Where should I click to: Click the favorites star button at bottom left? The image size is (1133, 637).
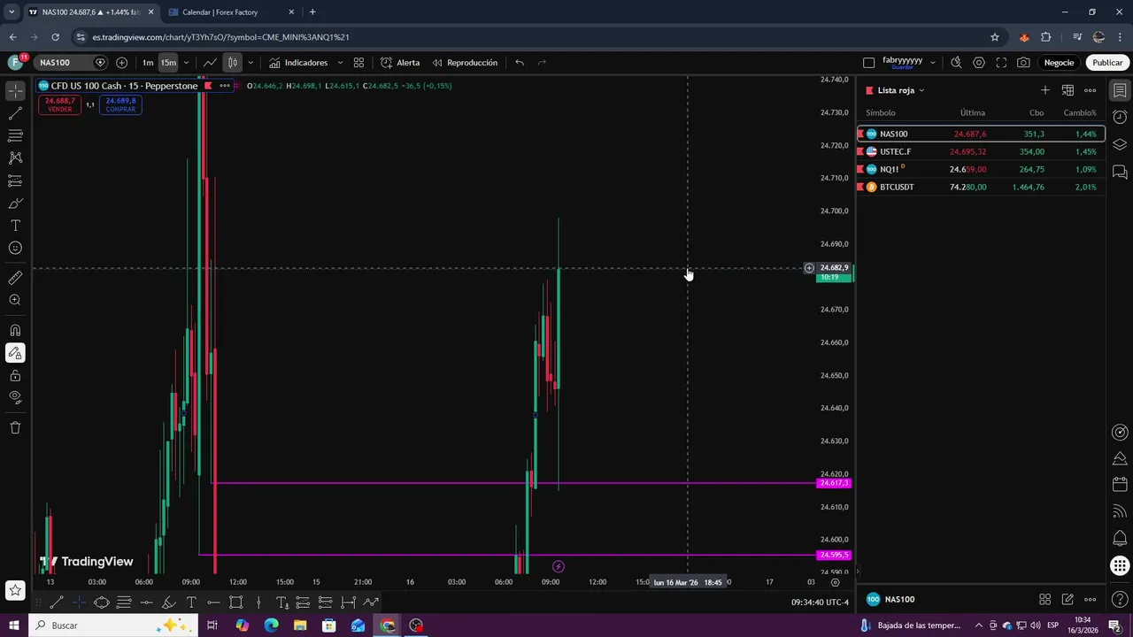15,590
